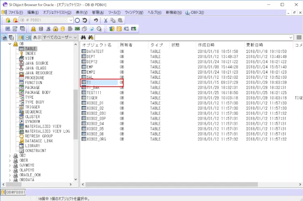Select INDEX in the object tree
This screenshot has width=303, height=201.
pyautogui.click(x=30, y=54)
